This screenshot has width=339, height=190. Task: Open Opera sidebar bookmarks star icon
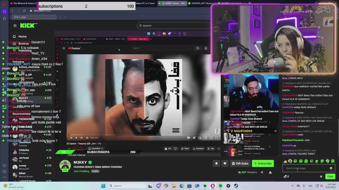[x=4, y=18]
